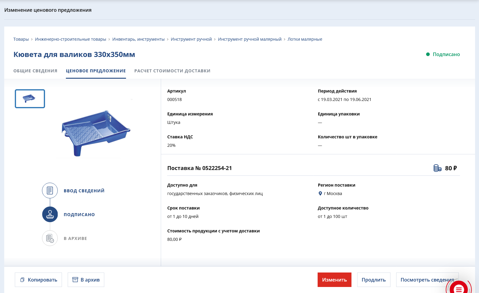
Task: Click the 'ПОДПИСАНО' step label
Action: [x=79, y=215]
